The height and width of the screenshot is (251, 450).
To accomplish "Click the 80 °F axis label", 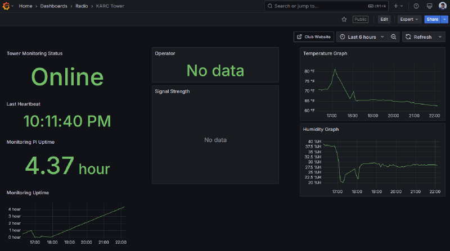I will (309, 71).
